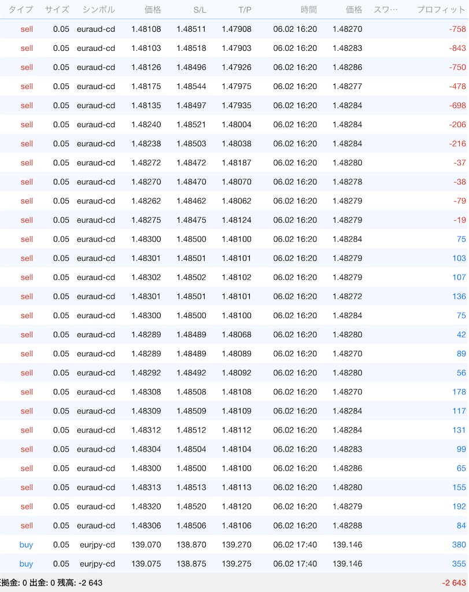Screen dimensions: 469x592
Task: Click the open price 1.48103
Action: [146, 49]
